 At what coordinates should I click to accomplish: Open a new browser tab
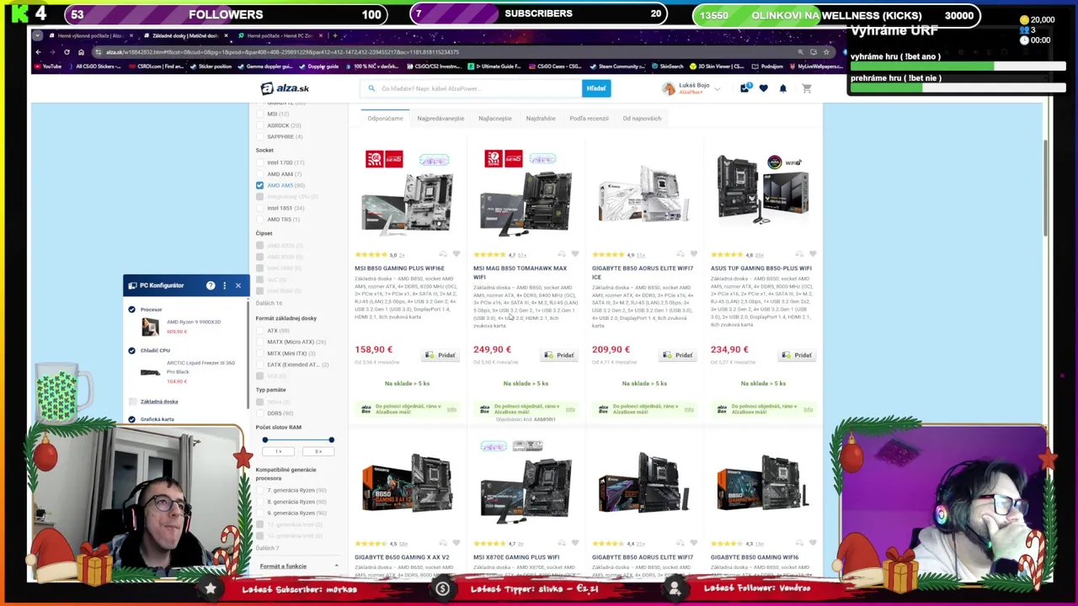click(x=334, y=35)
